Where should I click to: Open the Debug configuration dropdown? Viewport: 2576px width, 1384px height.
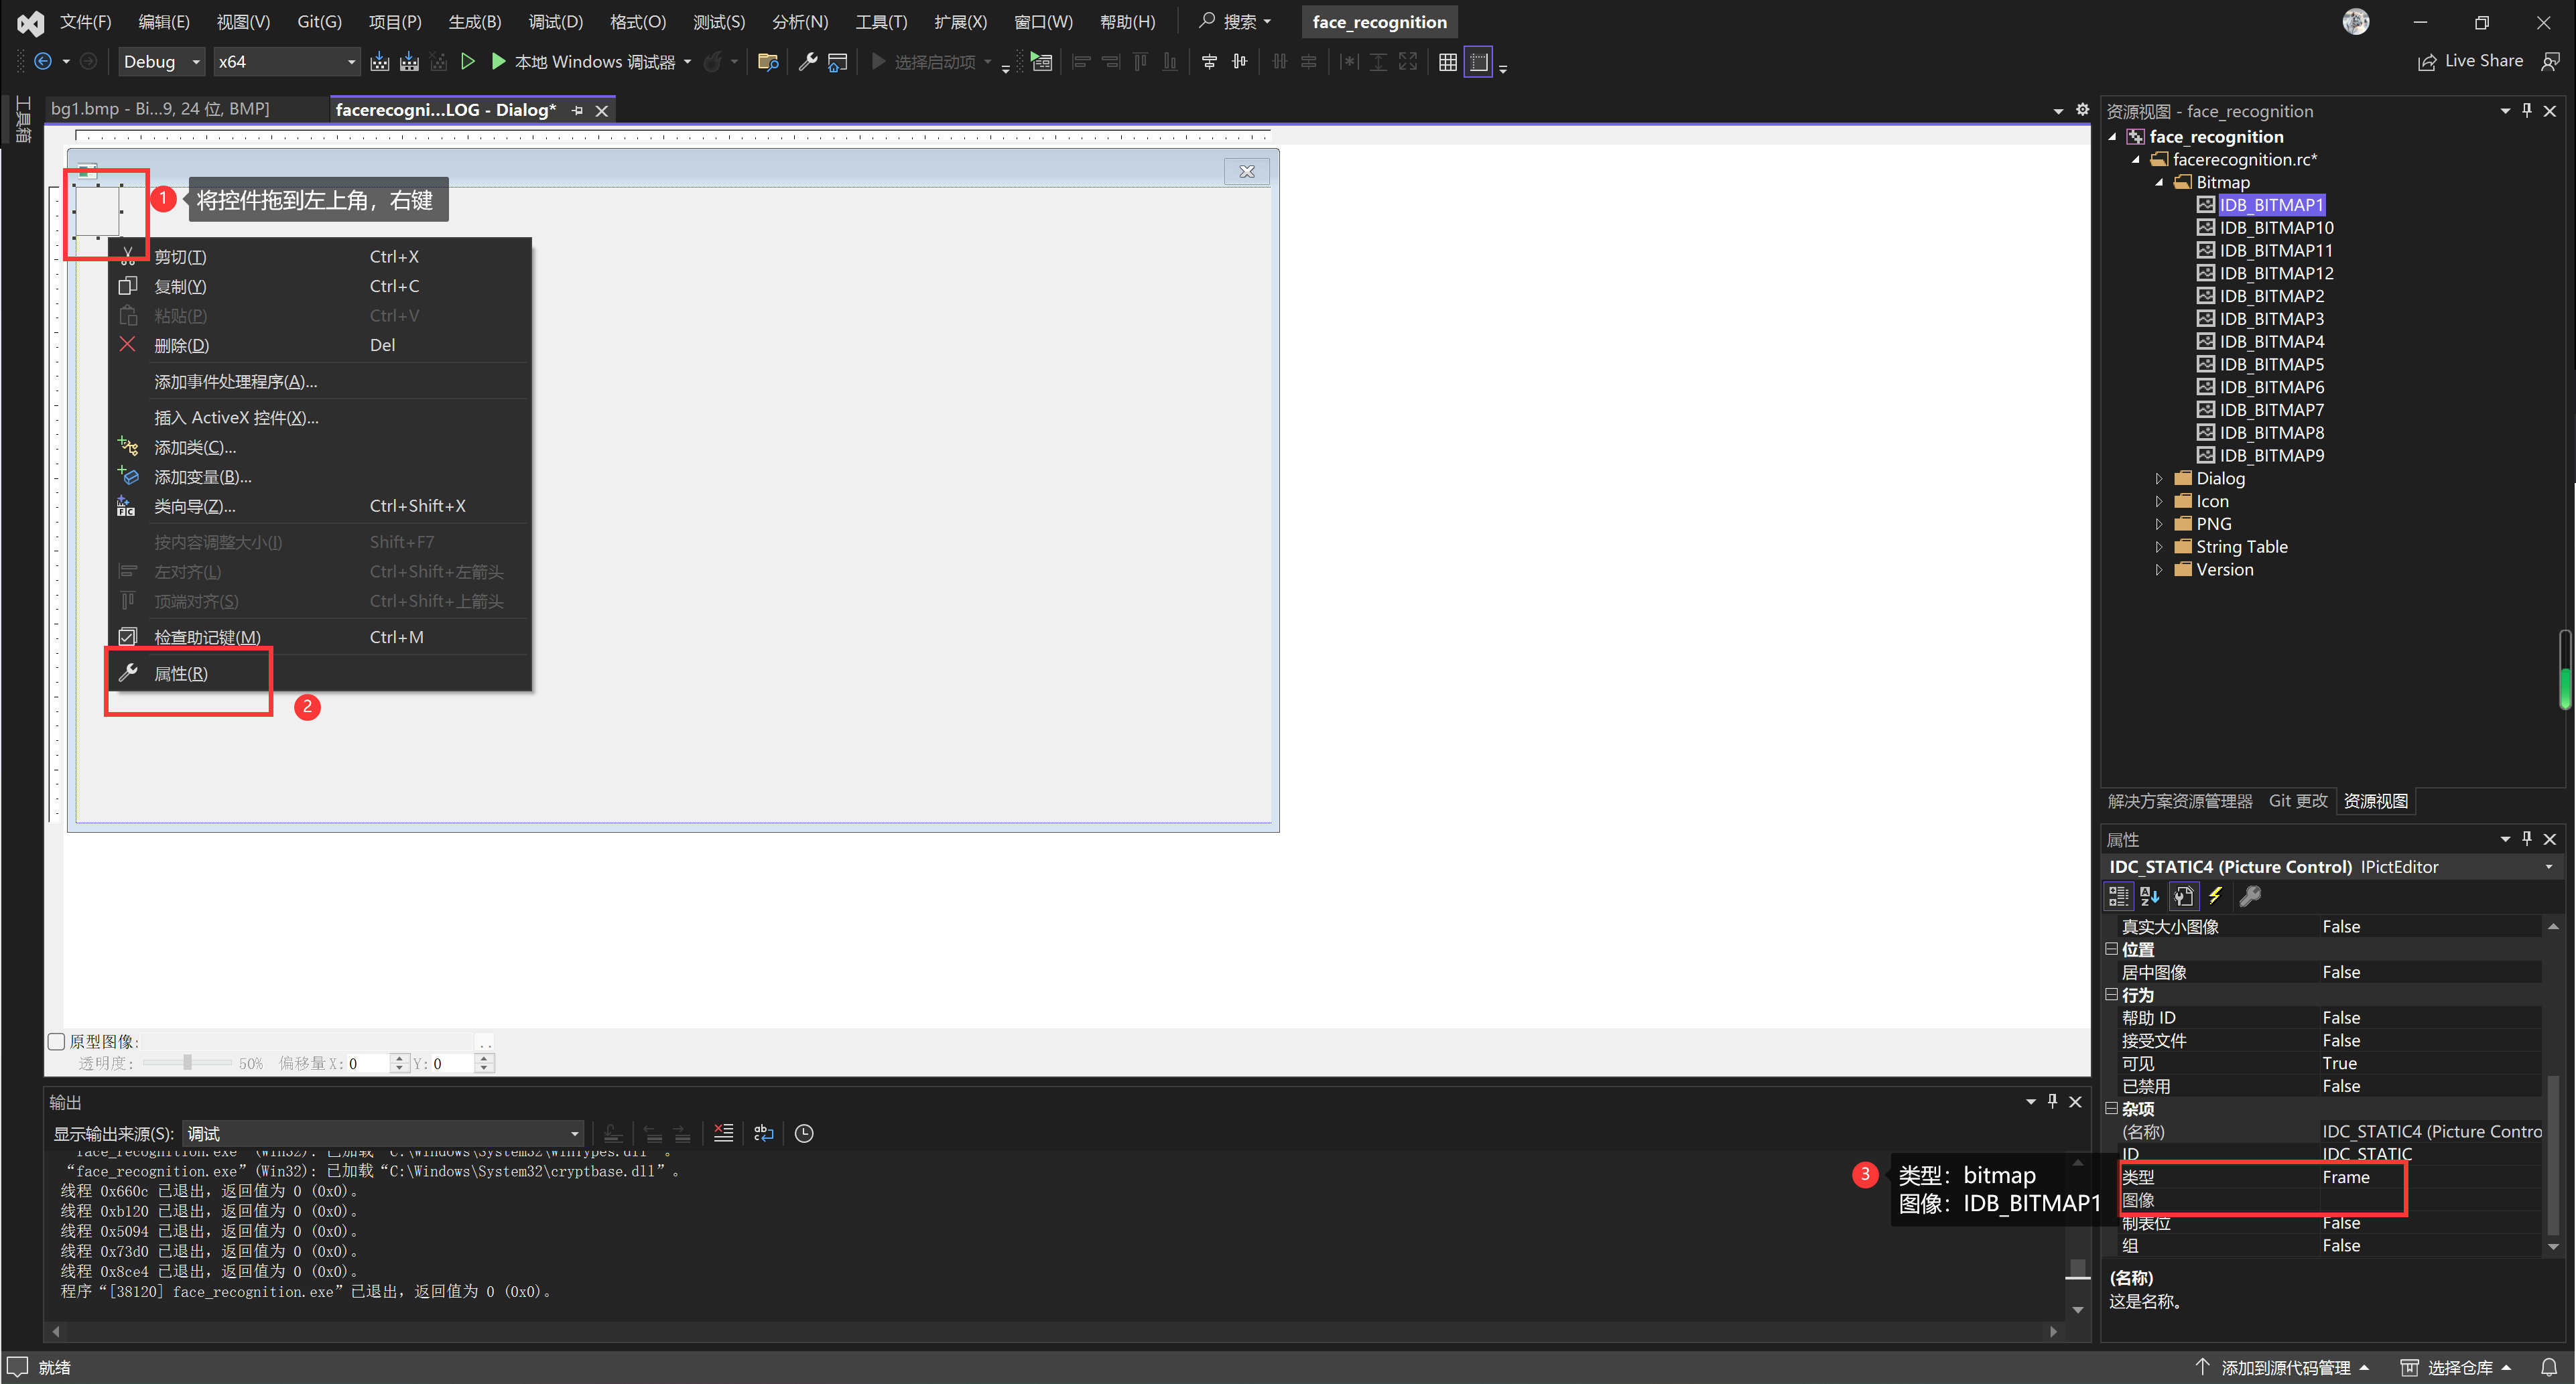click(x=196, y=61)
